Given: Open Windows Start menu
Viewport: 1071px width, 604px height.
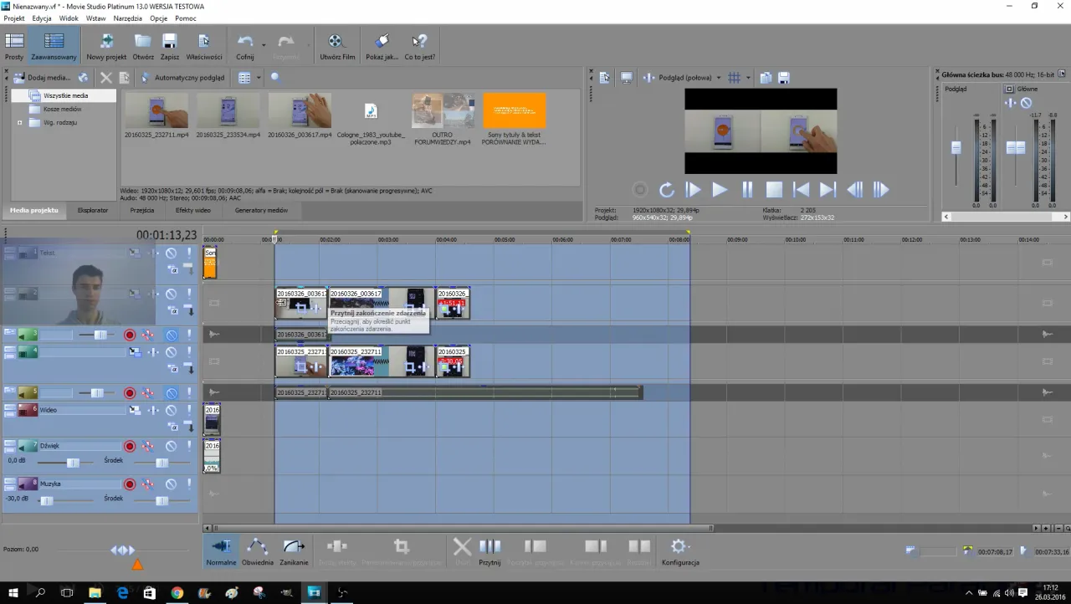Looking at the screenshot, I should click(13, 593).
